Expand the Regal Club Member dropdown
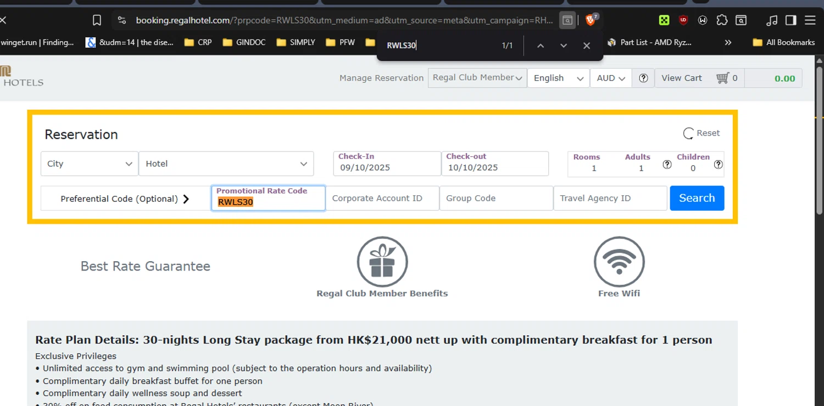The width and height of the screenshot is (824, 406). click(477, 78)
